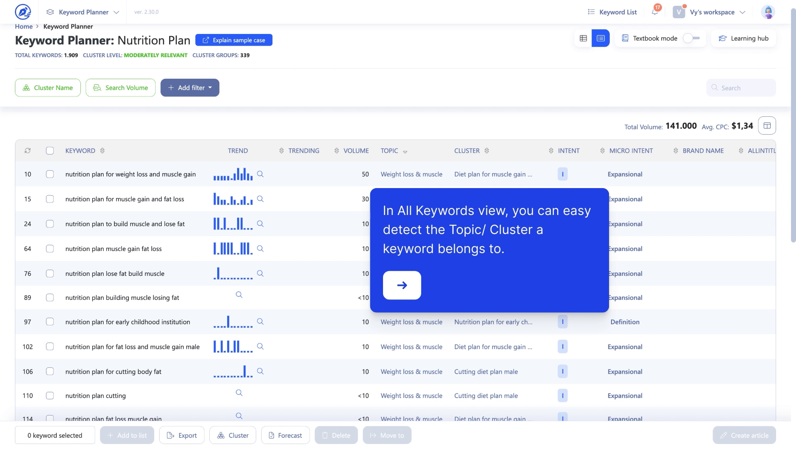Check the select-all keywords checkbox
Screen dimensions: 796x449
pos(50,150)
